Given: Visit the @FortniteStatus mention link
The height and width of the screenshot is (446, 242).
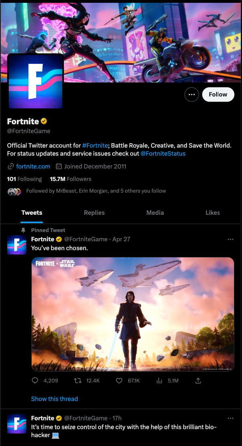Looking at the screenshot, I should coord(163,154).
